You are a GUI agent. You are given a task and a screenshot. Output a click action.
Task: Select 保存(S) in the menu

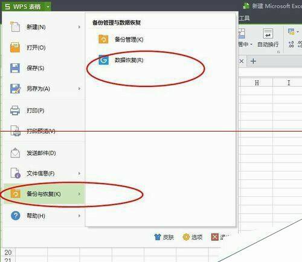(36, 68)
